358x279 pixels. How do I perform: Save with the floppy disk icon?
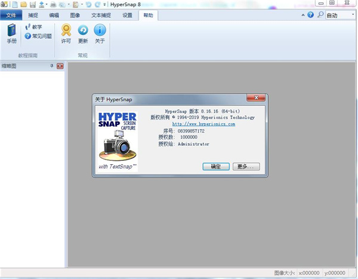click(x=33, y=4)
